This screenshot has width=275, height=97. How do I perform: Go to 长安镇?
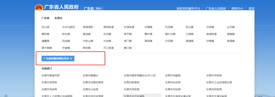(107, 41)
